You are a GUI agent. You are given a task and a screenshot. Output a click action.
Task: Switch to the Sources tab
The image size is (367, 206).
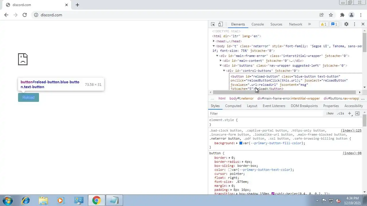point(276,24)
